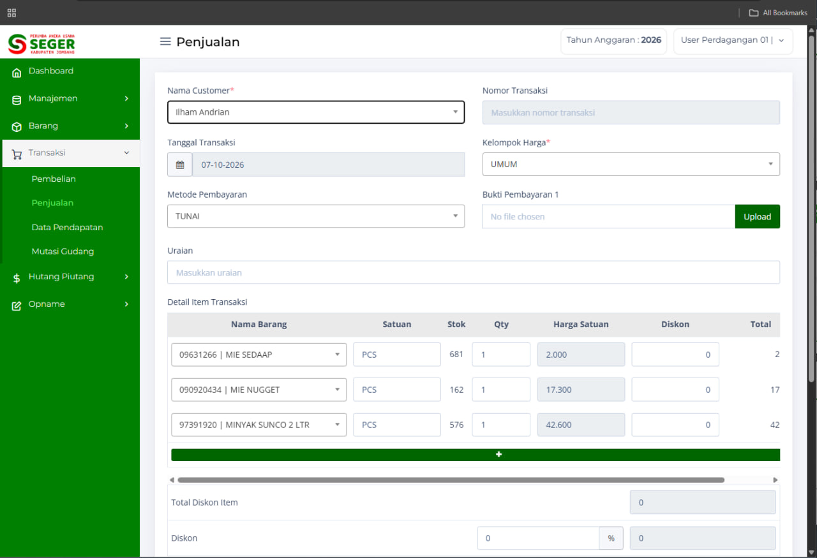This screenshot has width=817, height=558.
Task: Select the Penjualan submenu item
Action: pyautogui.click(x=52, y=203)
